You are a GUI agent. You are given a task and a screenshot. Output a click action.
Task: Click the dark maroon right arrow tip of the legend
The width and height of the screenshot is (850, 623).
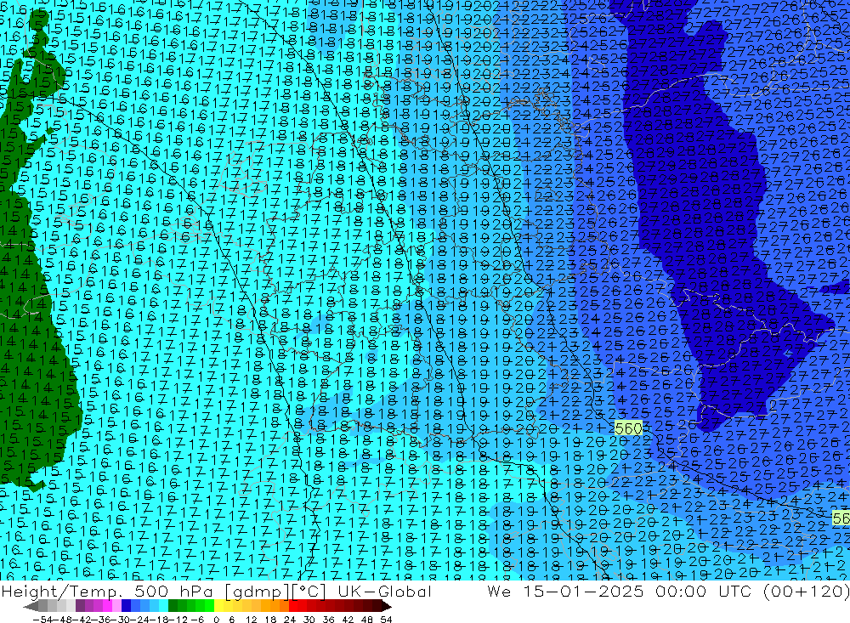click(x=387, y=606)
